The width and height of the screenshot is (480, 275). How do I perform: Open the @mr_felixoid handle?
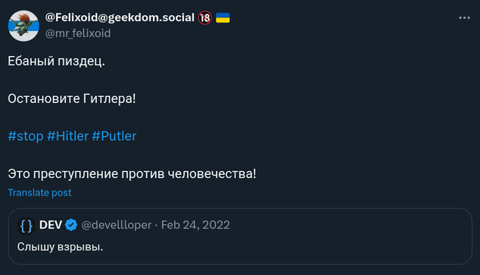coord(78,33)
